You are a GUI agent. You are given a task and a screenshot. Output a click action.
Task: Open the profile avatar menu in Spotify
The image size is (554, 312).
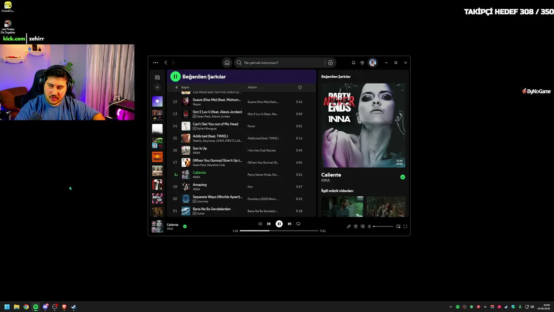click(373, 63)
